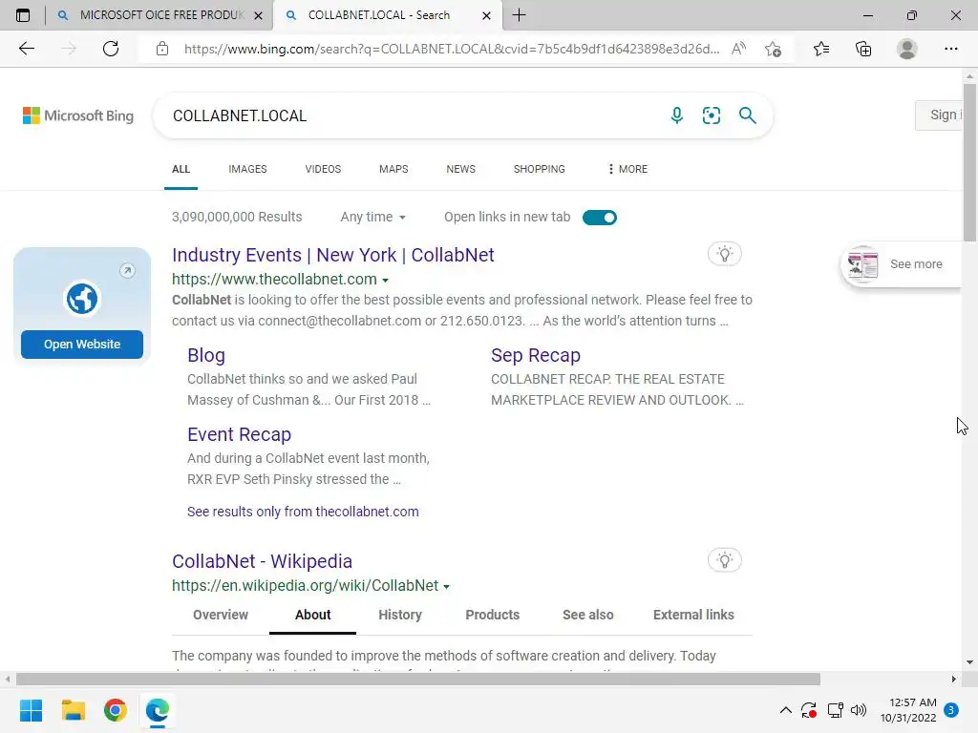
Task: Open MORE search categories menu
Action: click(x=627, y=169)
